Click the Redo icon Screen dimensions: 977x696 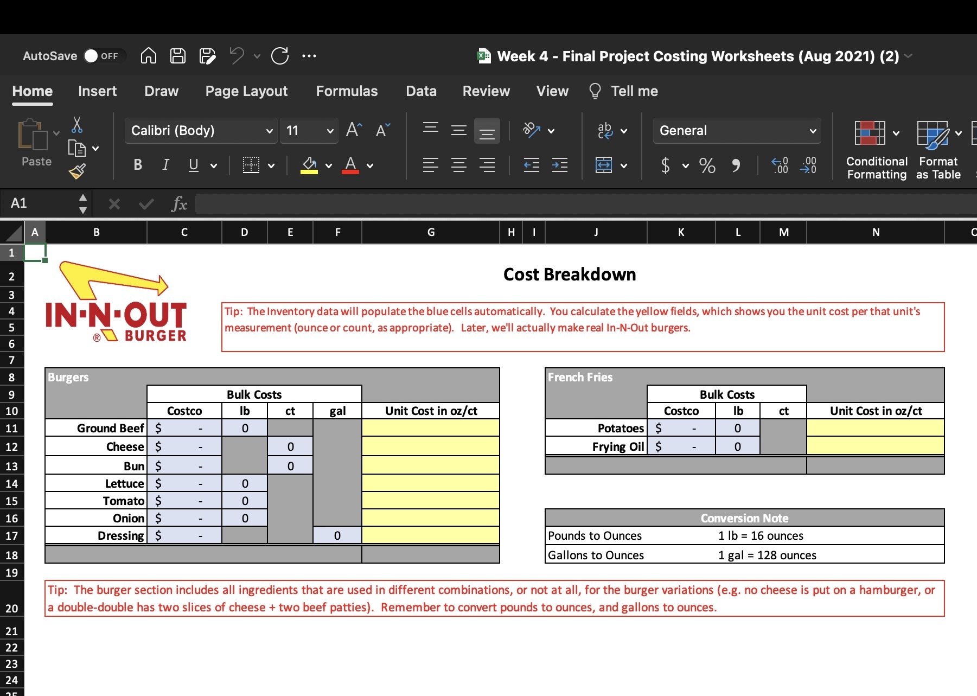(x=280, y=56)
